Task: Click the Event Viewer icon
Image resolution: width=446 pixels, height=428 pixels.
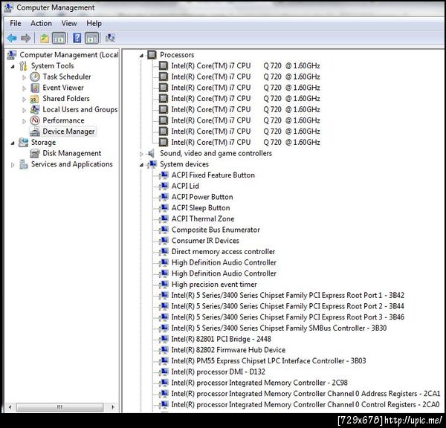Action: coord(35,88)
